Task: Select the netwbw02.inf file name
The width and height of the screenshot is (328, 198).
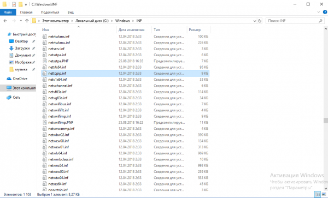Action: tap(59, 135)
